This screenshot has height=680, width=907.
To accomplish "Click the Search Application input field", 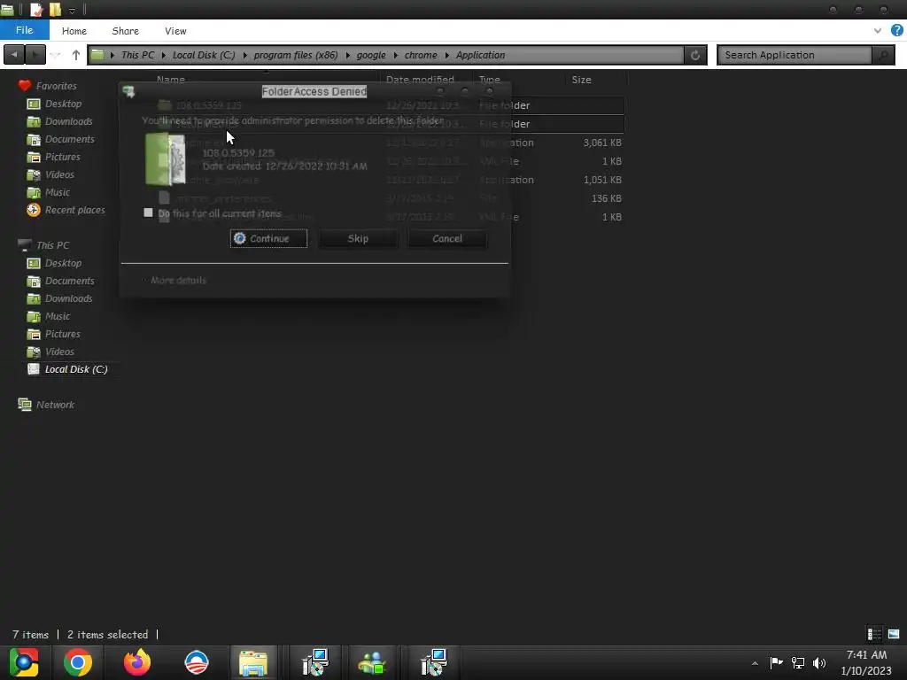I will pos(795,55).
